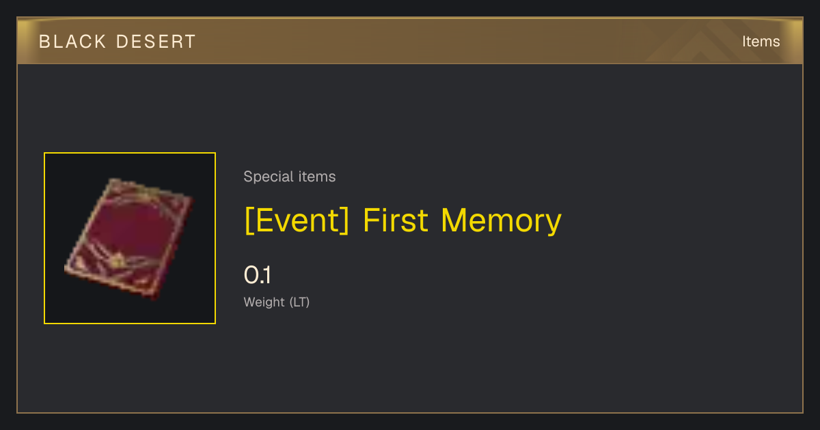Viewport: 820px width, 430px height.
Task: Click the golden header banner
Action: pyautogui.click(x=410, y=41)
